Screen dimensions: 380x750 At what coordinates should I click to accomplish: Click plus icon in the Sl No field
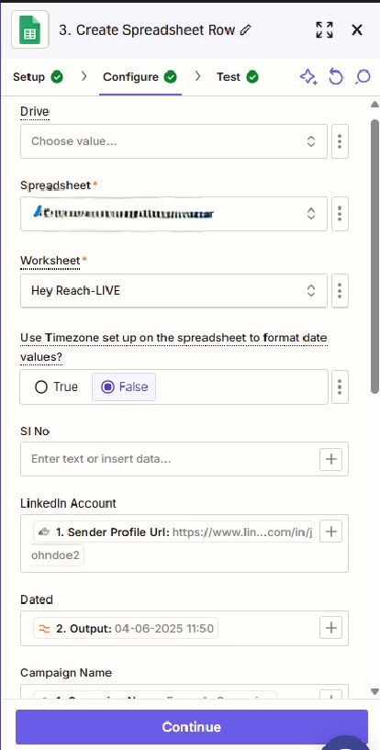pos(330,459)
